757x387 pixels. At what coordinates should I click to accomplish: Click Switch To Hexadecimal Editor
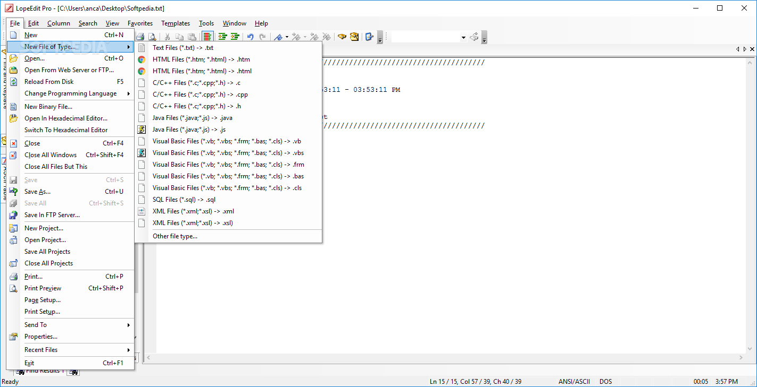70,130
